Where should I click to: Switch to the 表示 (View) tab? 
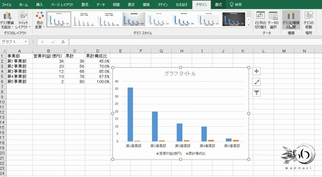pos(131,4)
